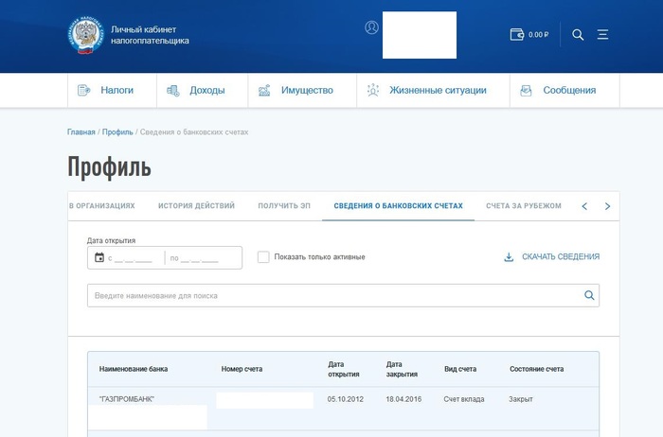Toggle the Показать только активные checkbox
Image resolution: width=663 pixels, height=437 pixels.
tap(263, 257)
